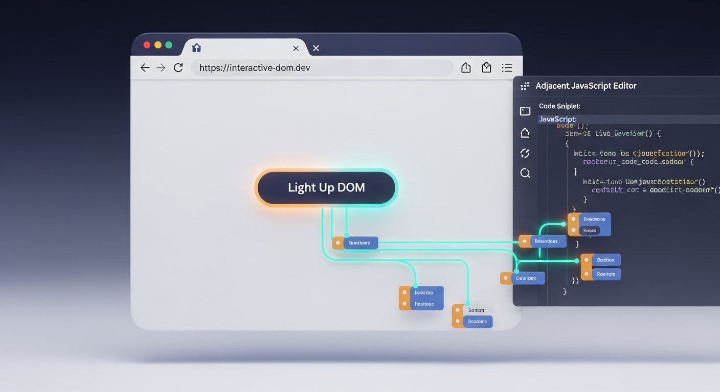Expand the Code Snippet section label
Viewport: 720px width, 392px height.
click(559, 106)
